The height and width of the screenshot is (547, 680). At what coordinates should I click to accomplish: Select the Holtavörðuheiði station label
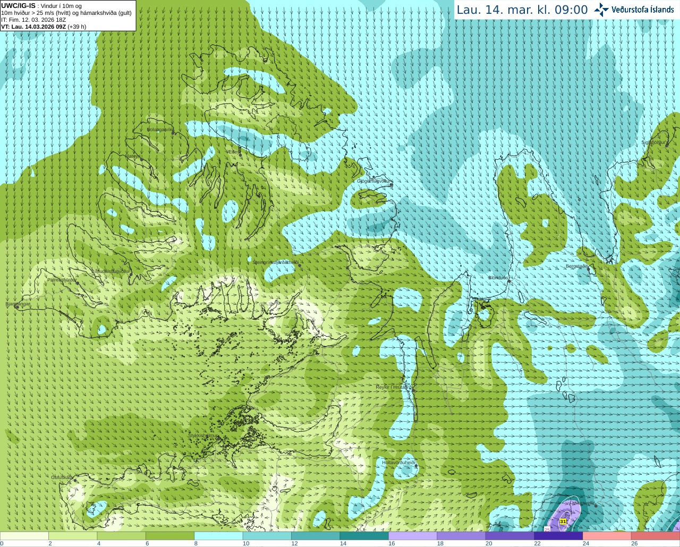point(398,463)
